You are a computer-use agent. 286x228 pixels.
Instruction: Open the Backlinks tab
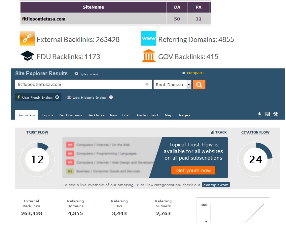coord(96,115)
